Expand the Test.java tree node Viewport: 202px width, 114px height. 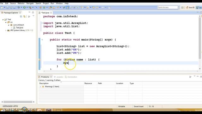[x=11, y=28]
